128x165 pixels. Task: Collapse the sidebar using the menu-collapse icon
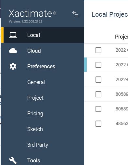75,14
